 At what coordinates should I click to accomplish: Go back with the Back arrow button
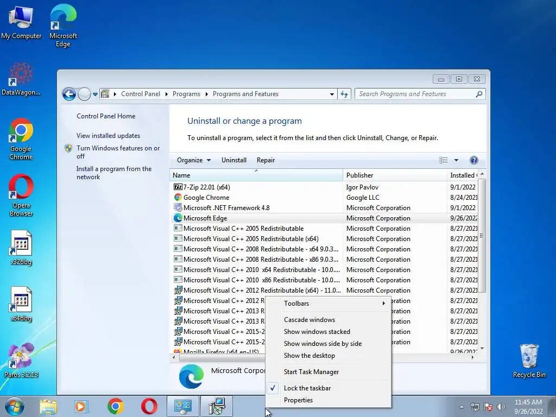coord(69,94)
